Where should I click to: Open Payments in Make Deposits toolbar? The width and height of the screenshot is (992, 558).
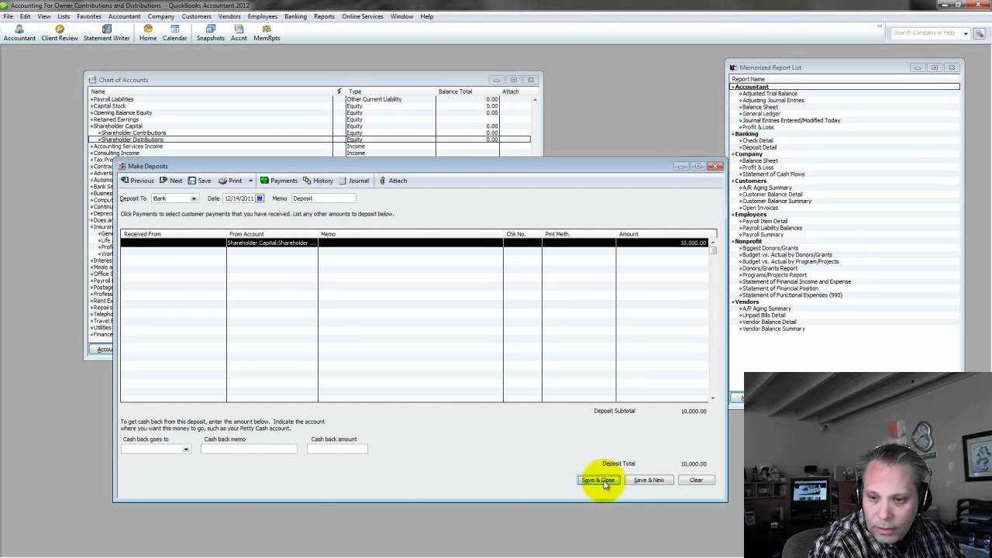279,181
